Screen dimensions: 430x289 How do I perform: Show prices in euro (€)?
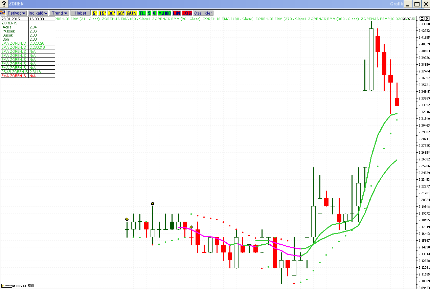(x=155, y=13)
